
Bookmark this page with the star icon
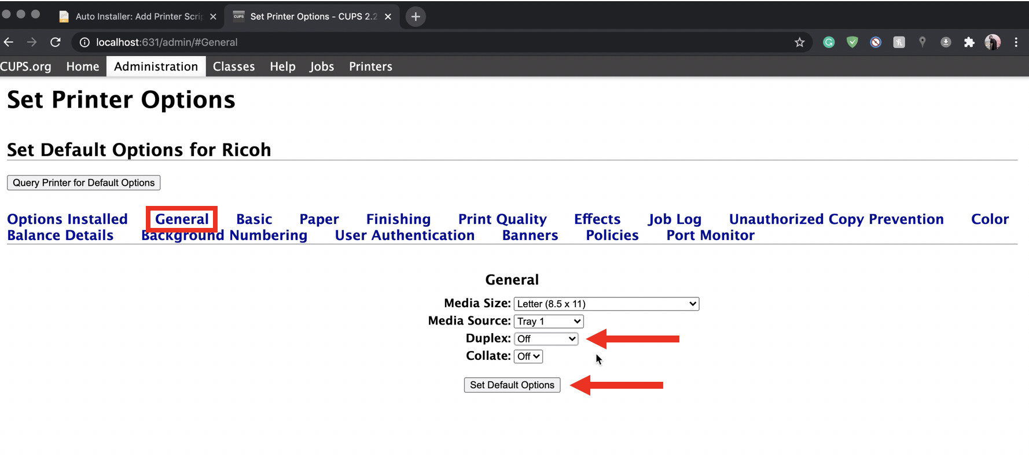click(799, 42)
